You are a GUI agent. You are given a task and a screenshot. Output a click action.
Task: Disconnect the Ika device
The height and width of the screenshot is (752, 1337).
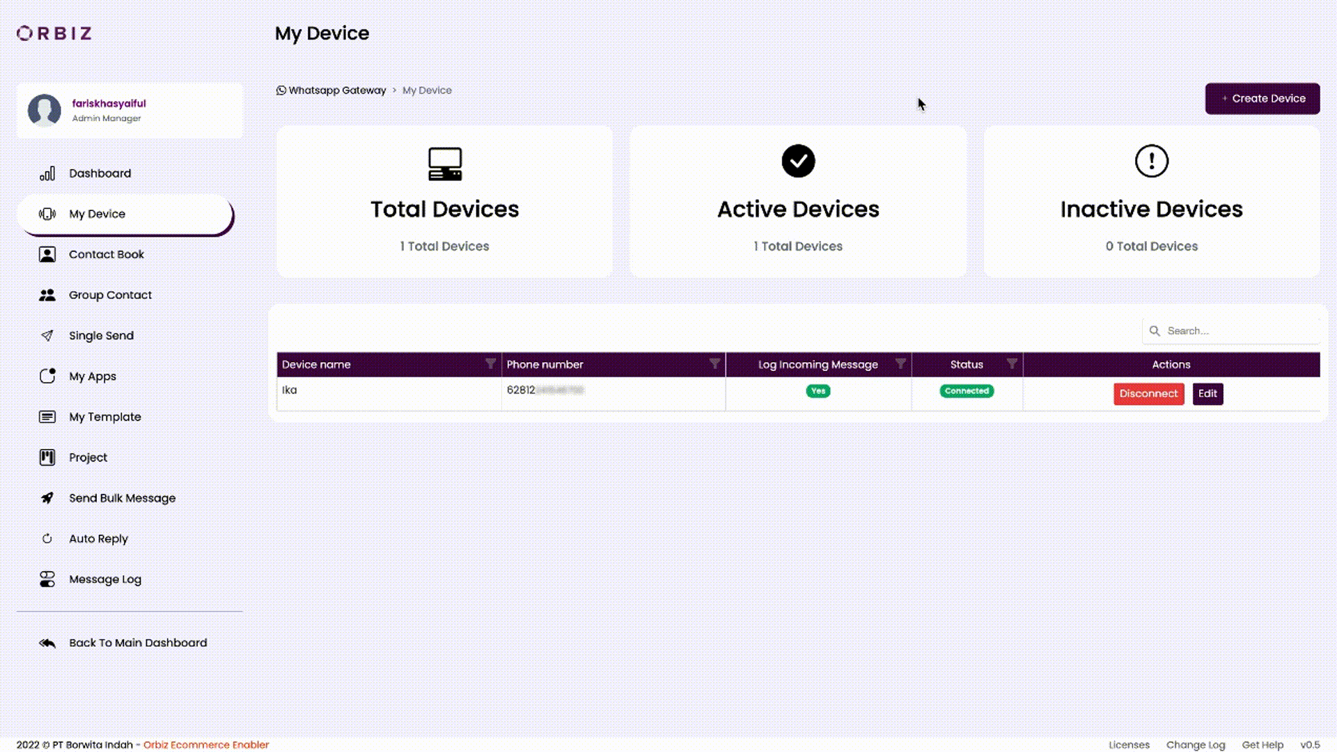(x=1148, y=393)
